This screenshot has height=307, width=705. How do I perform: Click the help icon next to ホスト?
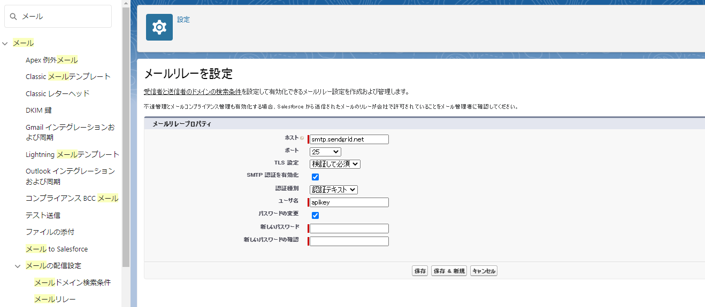[302, 138]
